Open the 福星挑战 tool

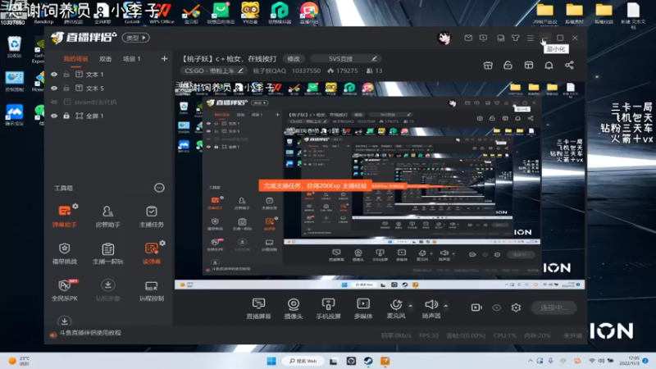[65, 253]
